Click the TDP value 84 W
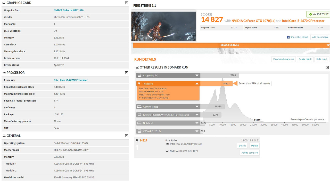Image resolution: width=330 pixels, height=181 pixels. pyautogui.click(x=56, y=128)
